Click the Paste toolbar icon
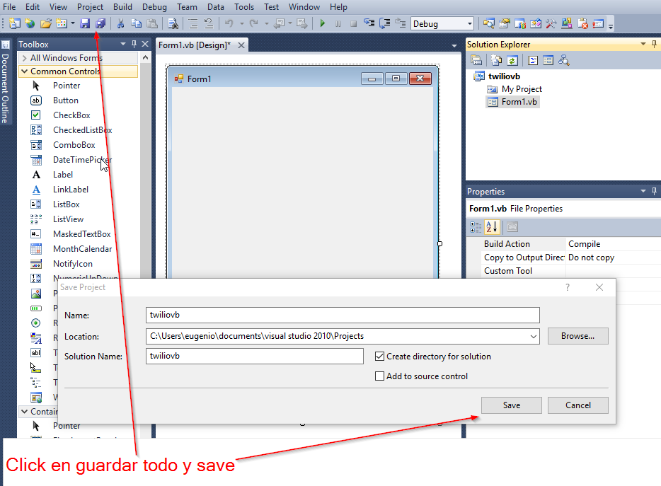661x486 pixels. click(152, 23)
